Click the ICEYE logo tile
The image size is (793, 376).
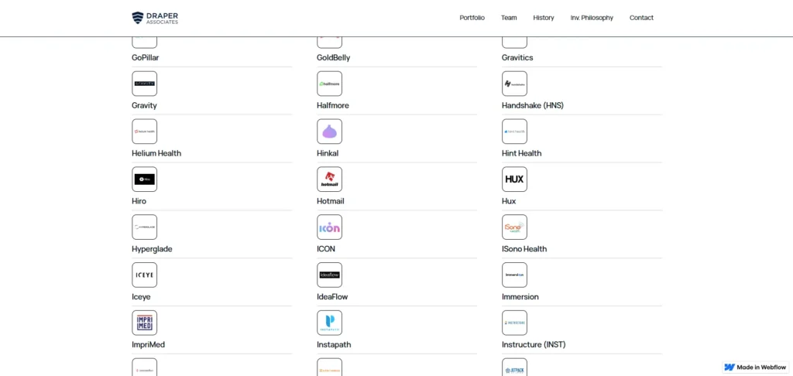click(x=145, y=275)
